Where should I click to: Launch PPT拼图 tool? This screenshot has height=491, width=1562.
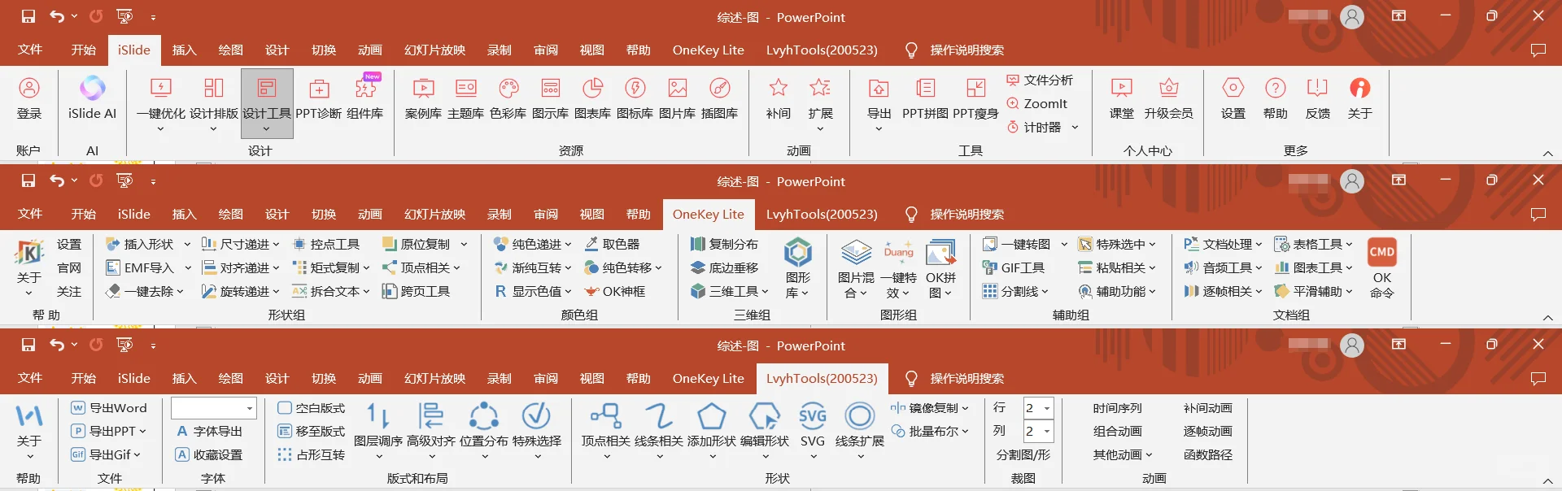[x=925, y=98]
